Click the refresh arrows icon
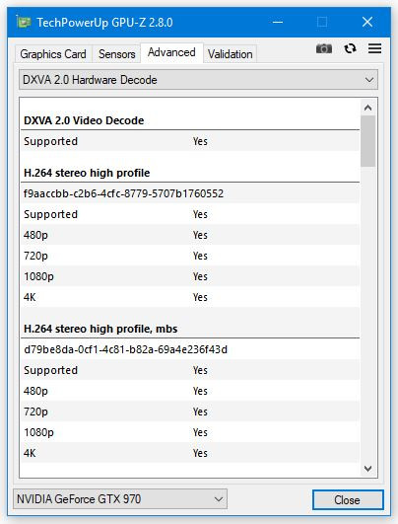Image resolution: width=398 pixels, height=524 pixels. [350, 48]
